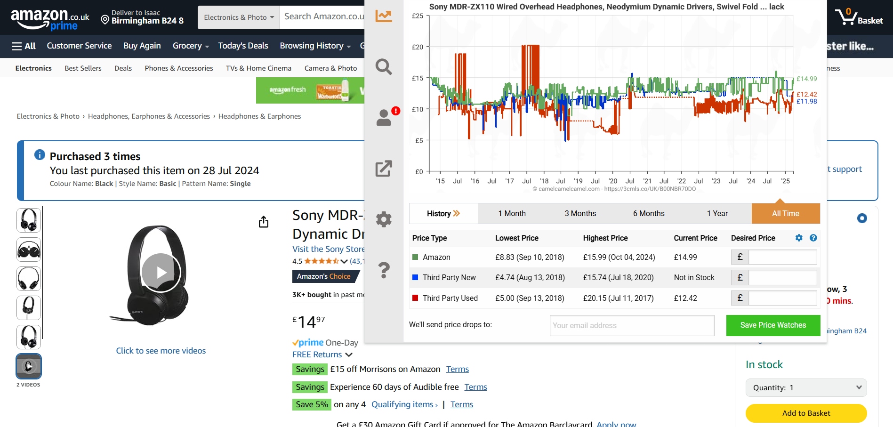This screenshot has height=427, width=893.
Task: Open the Camelizer help question mark icon
Action: coord(384,270)
